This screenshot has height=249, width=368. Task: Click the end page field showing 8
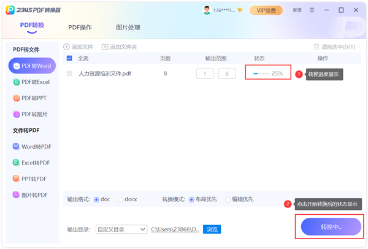pos(227,73)
